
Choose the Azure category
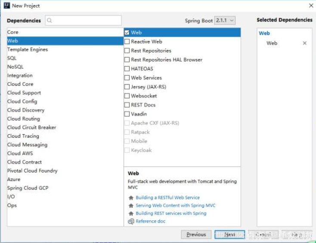point(65,179)
